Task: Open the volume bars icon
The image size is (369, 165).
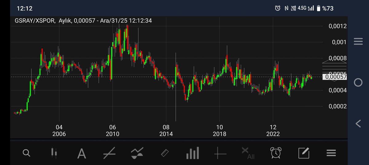Action: coord(192,153)
